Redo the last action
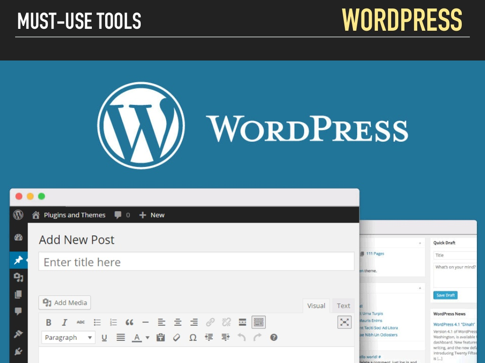The image size is (485, 363). pyautogui.click(x=257, y=337)
